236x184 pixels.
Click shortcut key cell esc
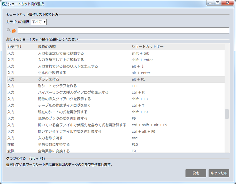pos(135,138)
